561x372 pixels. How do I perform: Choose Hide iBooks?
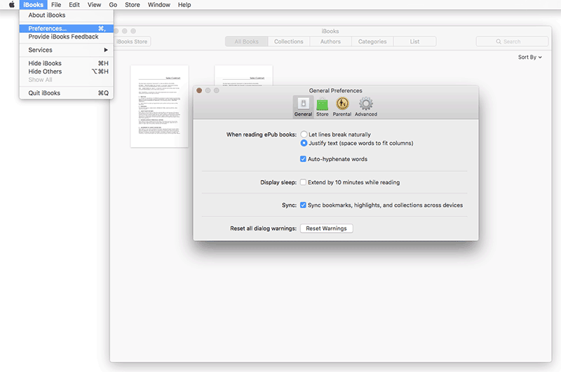click(x=67, y=63)
